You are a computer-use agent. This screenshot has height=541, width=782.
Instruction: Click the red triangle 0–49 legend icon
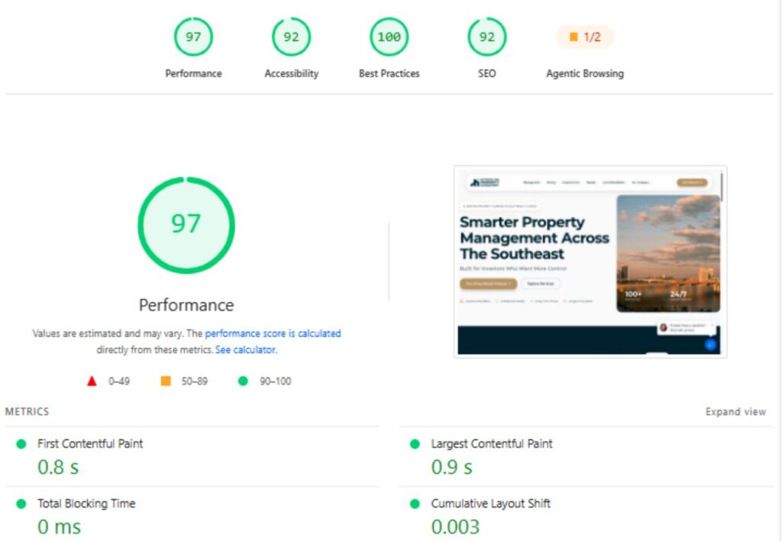coord(92,381)
